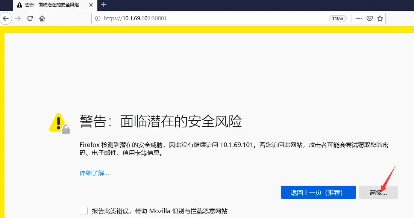This screenshot has height=218, width=414.
Task: Go back using the back arrow button
Action: pyautogui.click(x=6, y=18)
